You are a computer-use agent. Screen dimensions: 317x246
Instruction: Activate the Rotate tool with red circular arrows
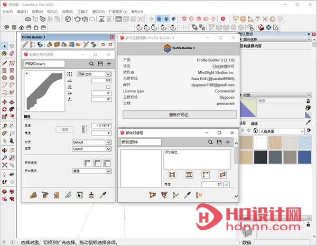pyautogui.click(x=4, y=109)
